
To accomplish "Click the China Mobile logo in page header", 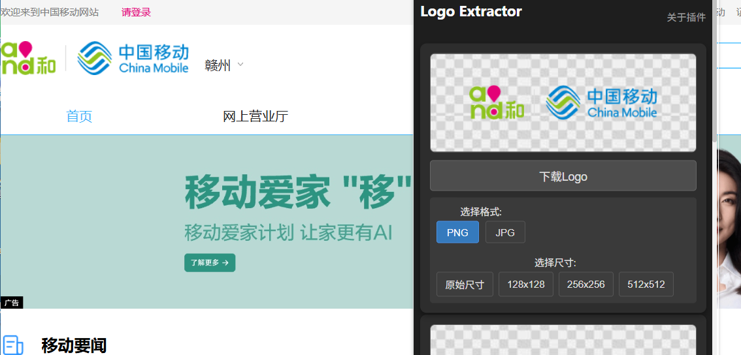I will tap(133, 58).
